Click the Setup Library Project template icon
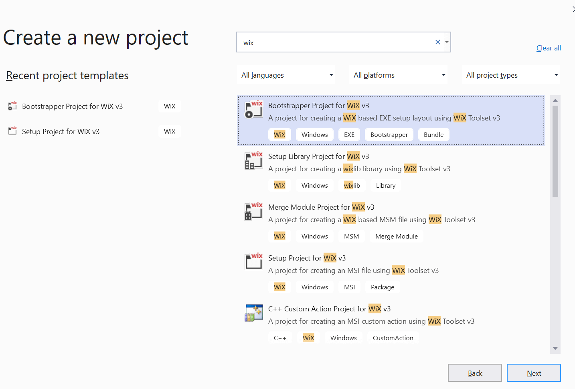This screenshot has height=389, width=575. point(254,160)
